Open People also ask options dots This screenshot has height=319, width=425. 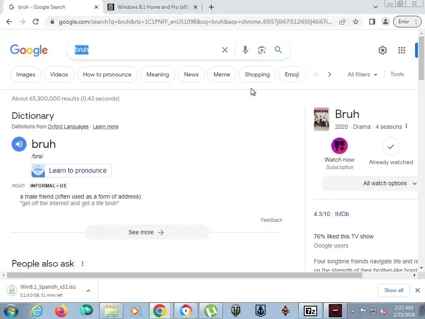tap(83, 264)
